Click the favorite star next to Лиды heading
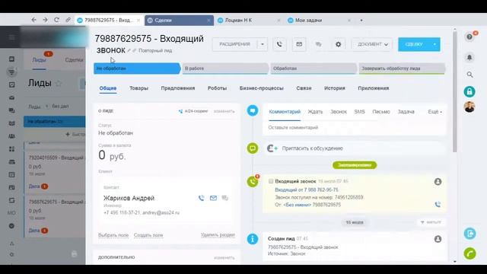Image resolution: width=487 pixels, height=274 pixels. tap(59, 83)
